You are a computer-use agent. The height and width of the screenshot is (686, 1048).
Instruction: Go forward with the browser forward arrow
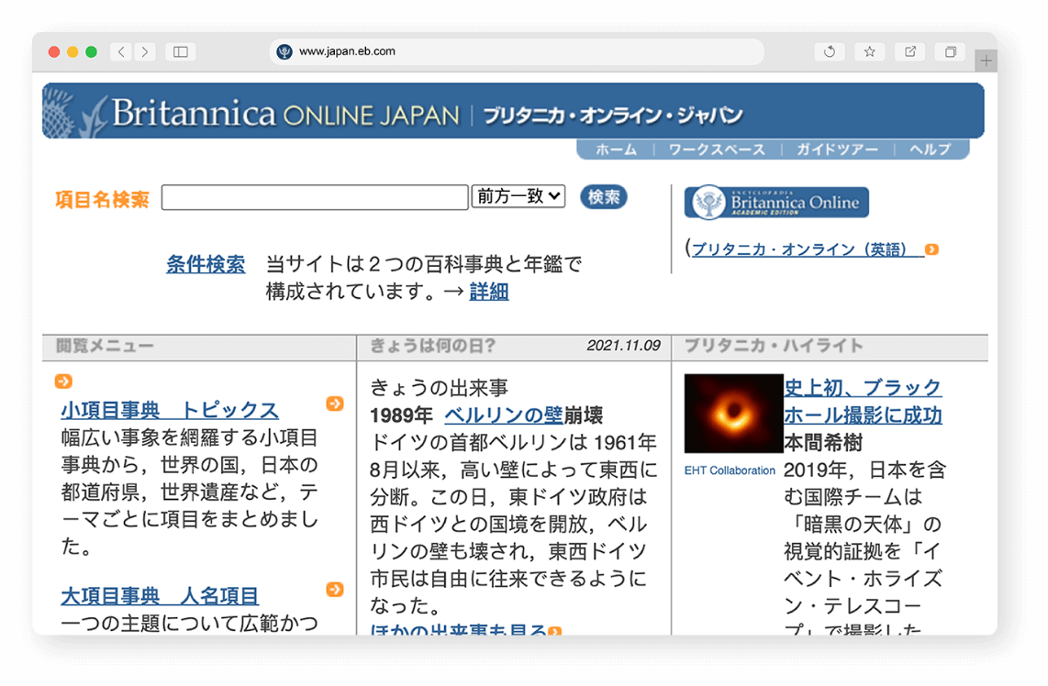[x=144, y=51]
